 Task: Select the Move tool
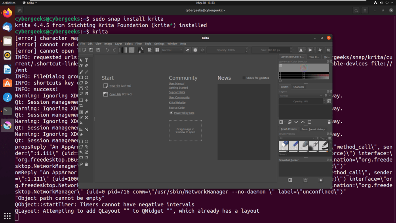click(86, 100)
